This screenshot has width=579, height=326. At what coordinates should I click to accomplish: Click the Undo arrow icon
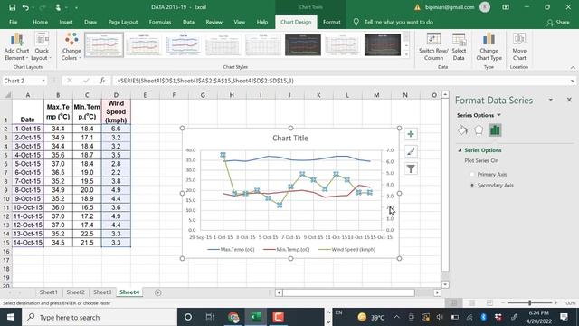click(25, 7)
